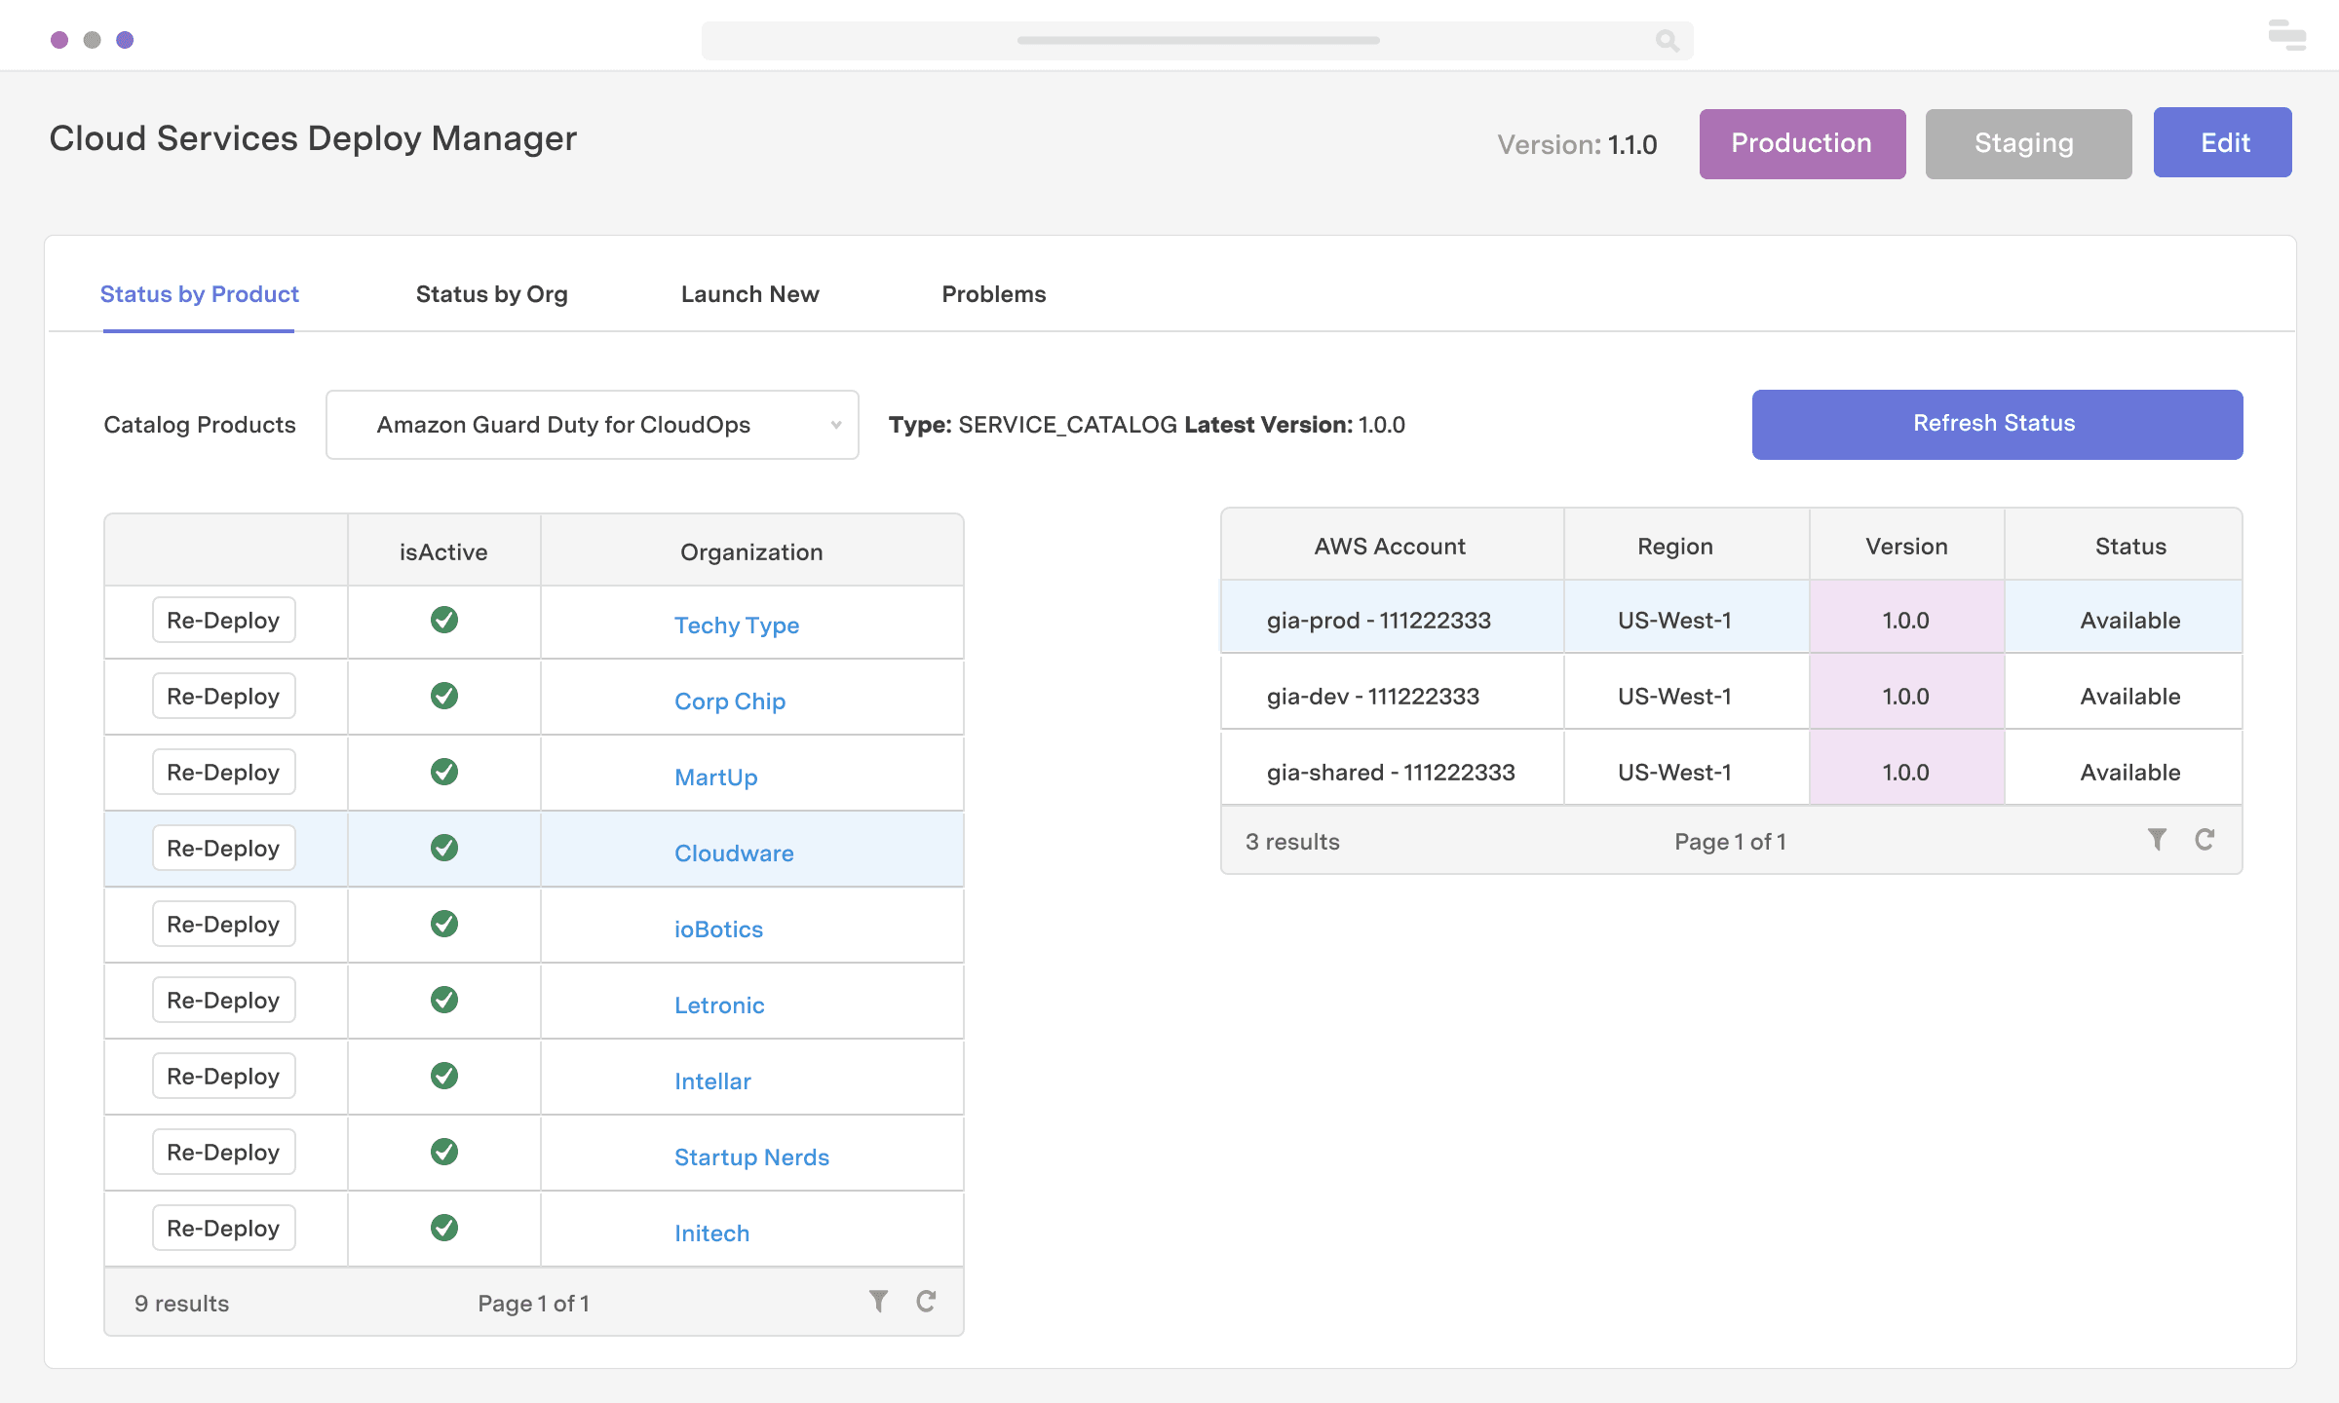Image resolution: width=2339 pixels, height=1403 pixels.
Task: Open the Letronic organization link
Action: [x=718, y=1005]
